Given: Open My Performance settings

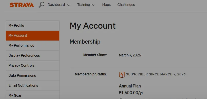Looking at the screenshot, I should (x=33, y=46).
